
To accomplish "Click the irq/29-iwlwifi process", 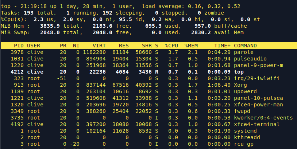I will tap(256, 78).
